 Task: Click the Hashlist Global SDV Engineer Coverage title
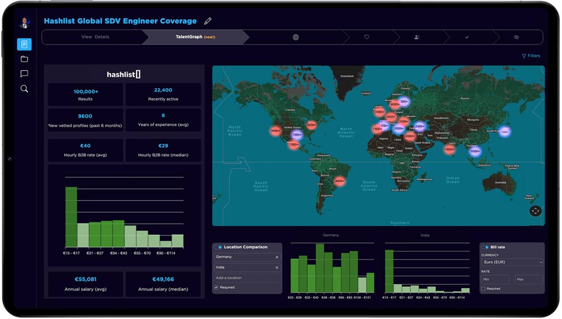[x=120, y=21]
